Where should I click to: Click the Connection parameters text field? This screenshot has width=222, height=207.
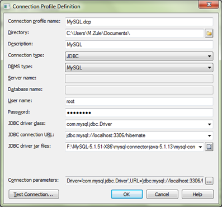[134, 181]
